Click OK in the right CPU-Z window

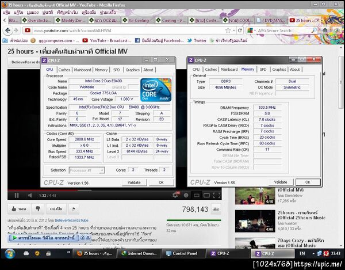coord(308,182)
